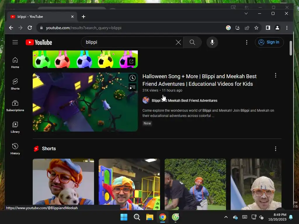This screenshot has width=299, height=224.
Task: Open Blippi and Meekah Best Friend Adventures channel
Action: click(185, 101)
